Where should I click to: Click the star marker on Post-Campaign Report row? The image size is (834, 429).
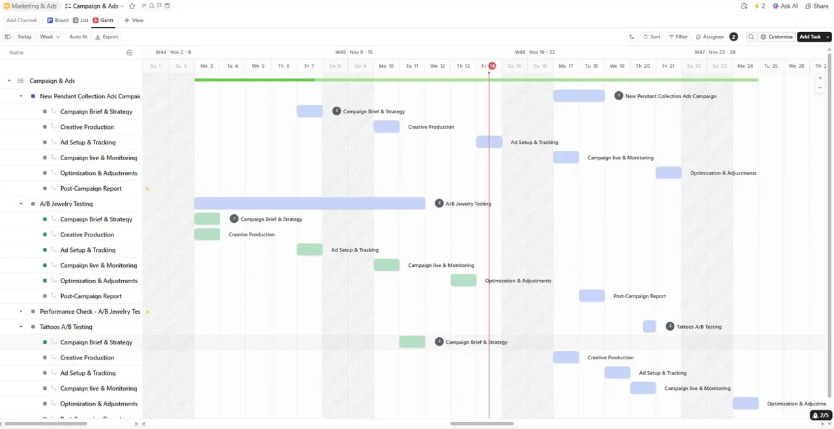(x=147, y=189)
